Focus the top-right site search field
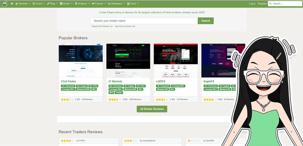Viewport: 303px width, 146px height. 285,4
